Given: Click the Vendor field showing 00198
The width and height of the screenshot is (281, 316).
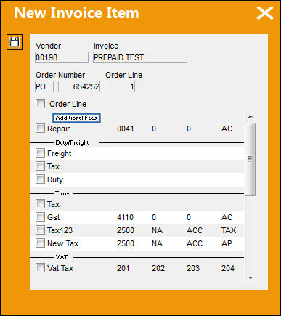Looking at the screenshot, I should (x=62, y=57).
